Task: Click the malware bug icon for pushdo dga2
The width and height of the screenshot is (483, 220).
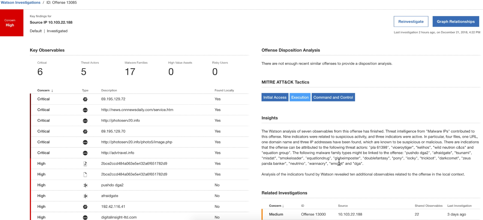Action: (85, 185)
